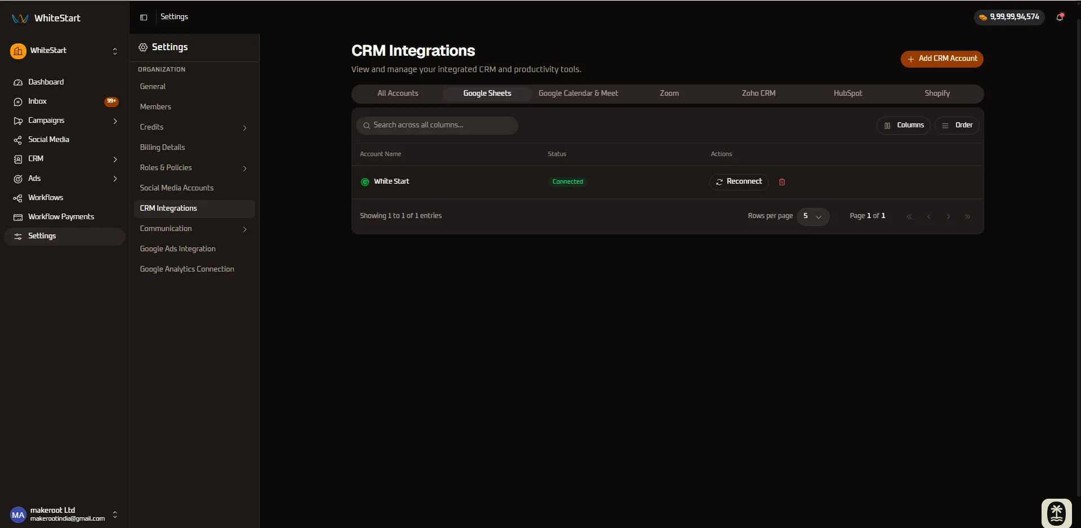Toggle the sidebar collapse icon
This screenshot has height=528, width=1081.
[144, 17]
